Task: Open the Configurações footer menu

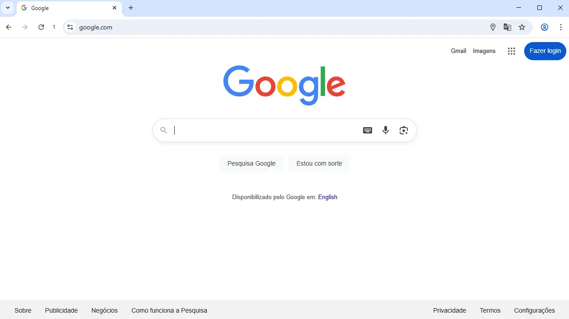Action: point(534,310)
